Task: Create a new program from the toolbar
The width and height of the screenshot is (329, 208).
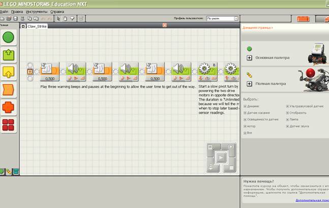Action: coord(2,19)
